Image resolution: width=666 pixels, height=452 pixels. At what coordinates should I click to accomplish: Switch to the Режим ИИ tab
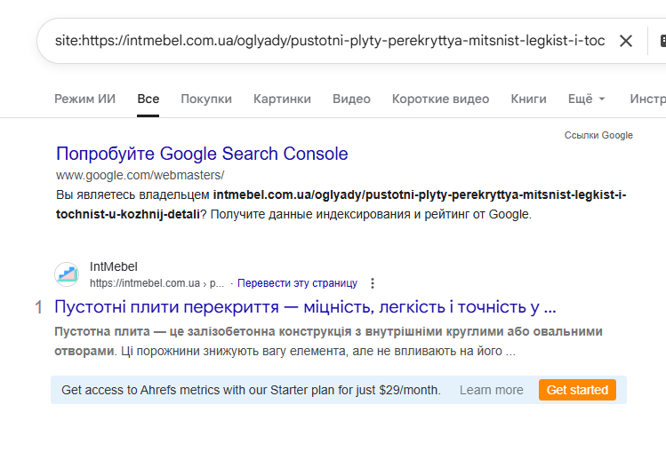coord(84,99)
